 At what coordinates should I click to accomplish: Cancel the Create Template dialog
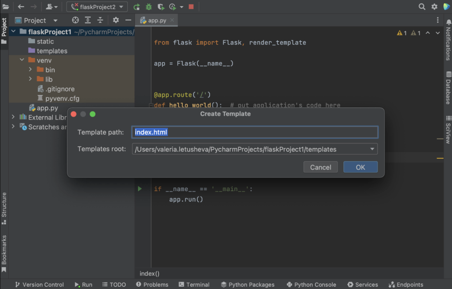point(321,167)
